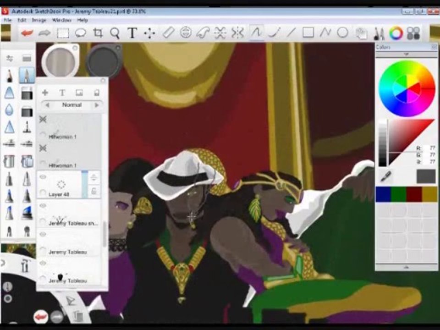Select the Text tool in toolbar
Image resolution: width=440 pixels, height=330 pixels.
pyautogui.click(x=132, y=33)
